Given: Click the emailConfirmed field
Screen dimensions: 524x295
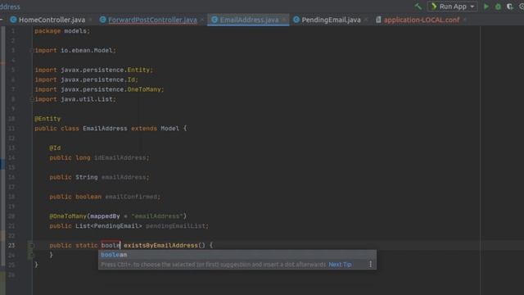Looking at the screenshot, I should pos(131,197).
